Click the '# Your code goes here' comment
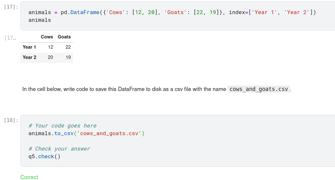The height and width of the screenshot is (180, 335). point(63,126)
